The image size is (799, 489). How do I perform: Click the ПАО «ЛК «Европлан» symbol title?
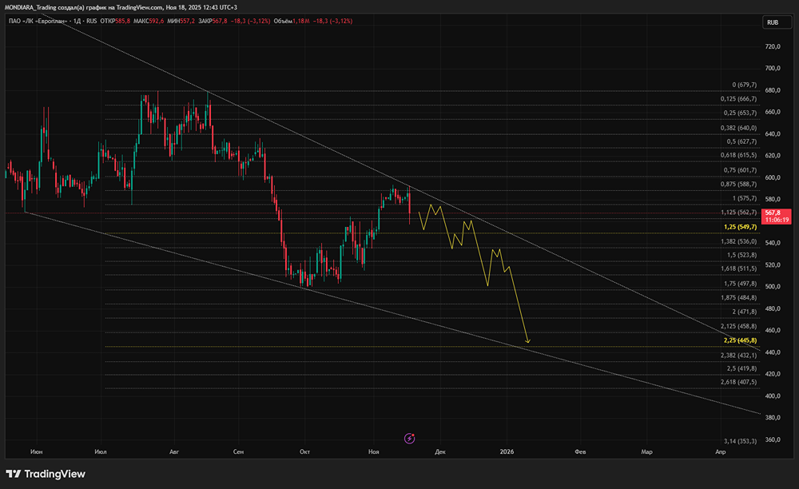tap(38, 21)
